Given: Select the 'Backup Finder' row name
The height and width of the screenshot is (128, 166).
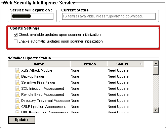Looking at the screenshot, I should (33, 76).
